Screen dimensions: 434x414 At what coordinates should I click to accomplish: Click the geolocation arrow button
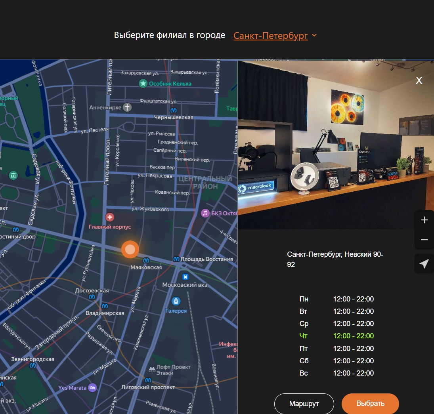[424, 263]
